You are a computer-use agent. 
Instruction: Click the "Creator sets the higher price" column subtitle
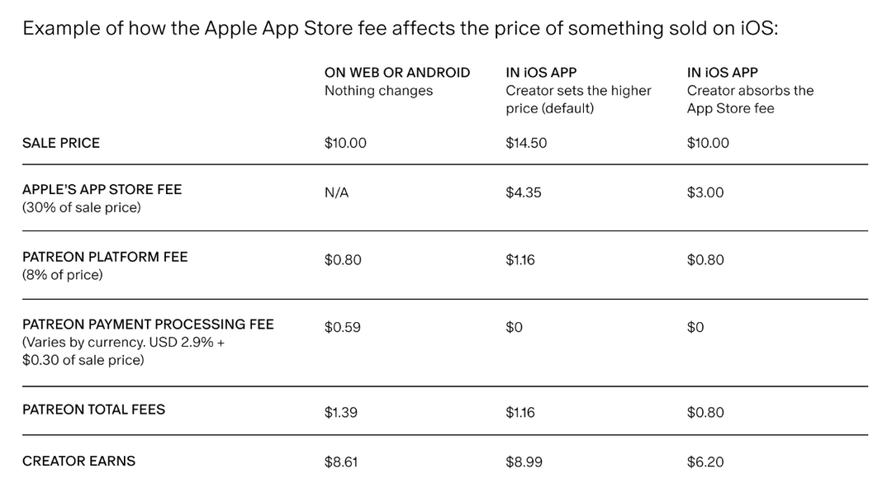[578, 99]
